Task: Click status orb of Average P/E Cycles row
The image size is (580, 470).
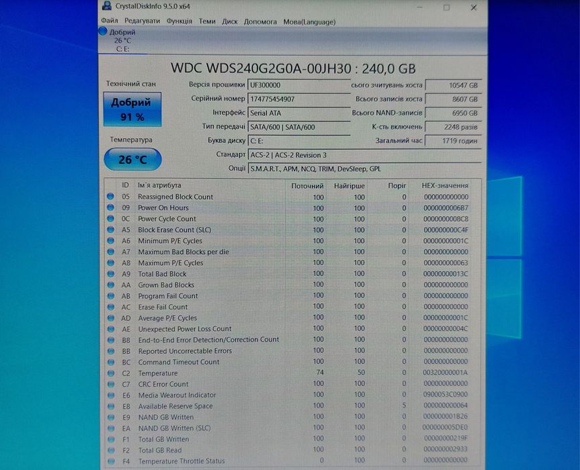Action: coord(110,318)
